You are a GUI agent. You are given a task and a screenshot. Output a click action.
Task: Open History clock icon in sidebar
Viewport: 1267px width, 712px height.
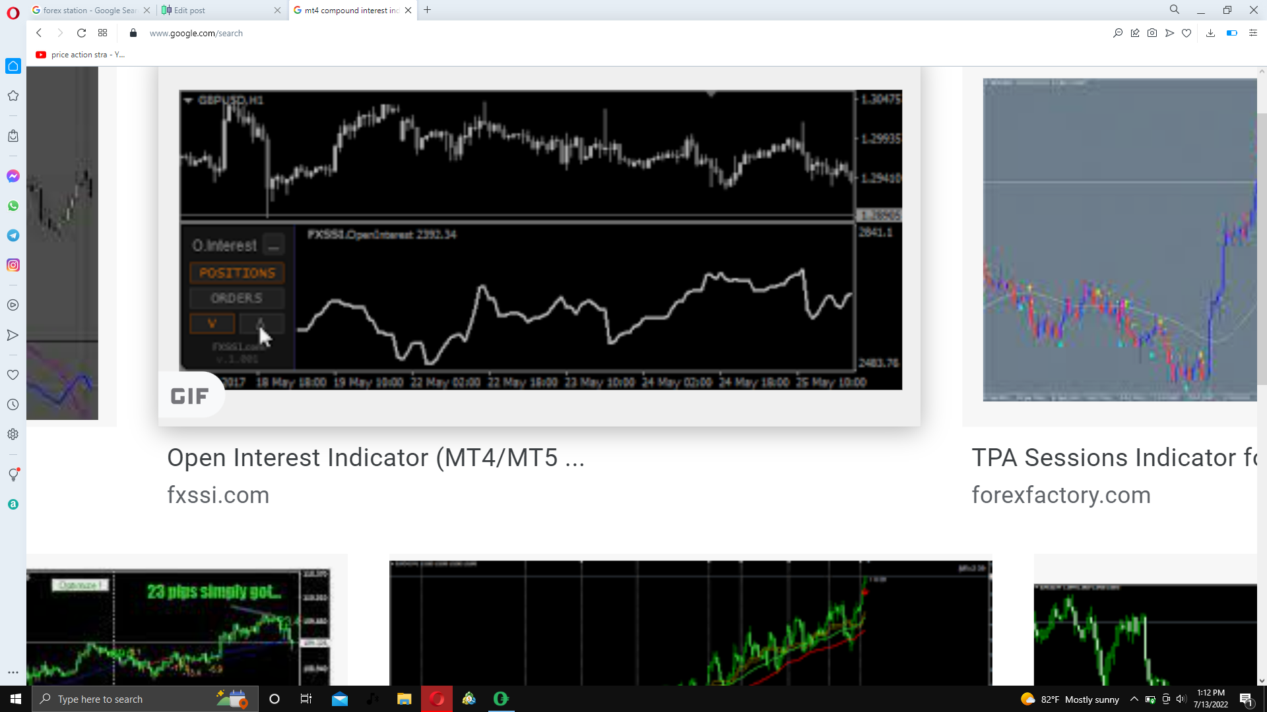[13, 405]
